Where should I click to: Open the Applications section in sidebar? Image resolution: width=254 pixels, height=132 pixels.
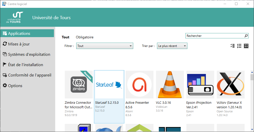[x=27, y=33]
